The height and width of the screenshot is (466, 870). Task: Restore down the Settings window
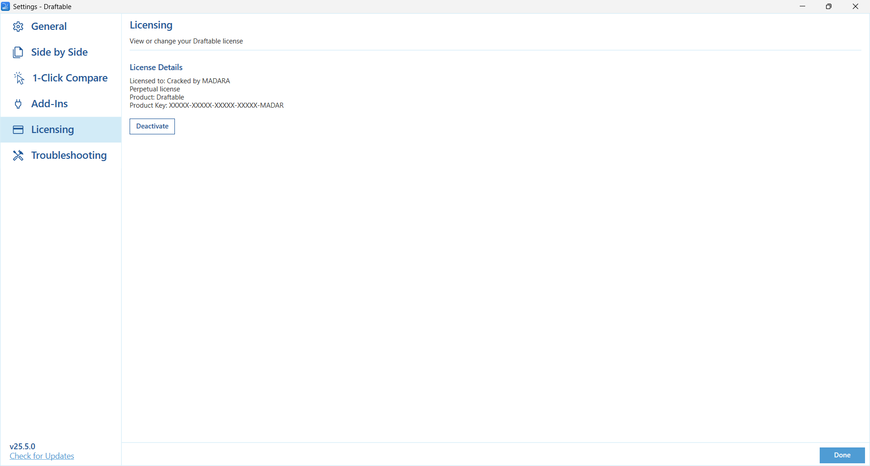click(x=829, y=6)
